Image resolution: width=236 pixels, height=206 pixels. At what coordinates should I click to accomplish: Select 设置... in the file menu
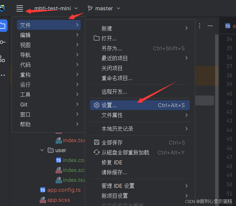(140, 105)
